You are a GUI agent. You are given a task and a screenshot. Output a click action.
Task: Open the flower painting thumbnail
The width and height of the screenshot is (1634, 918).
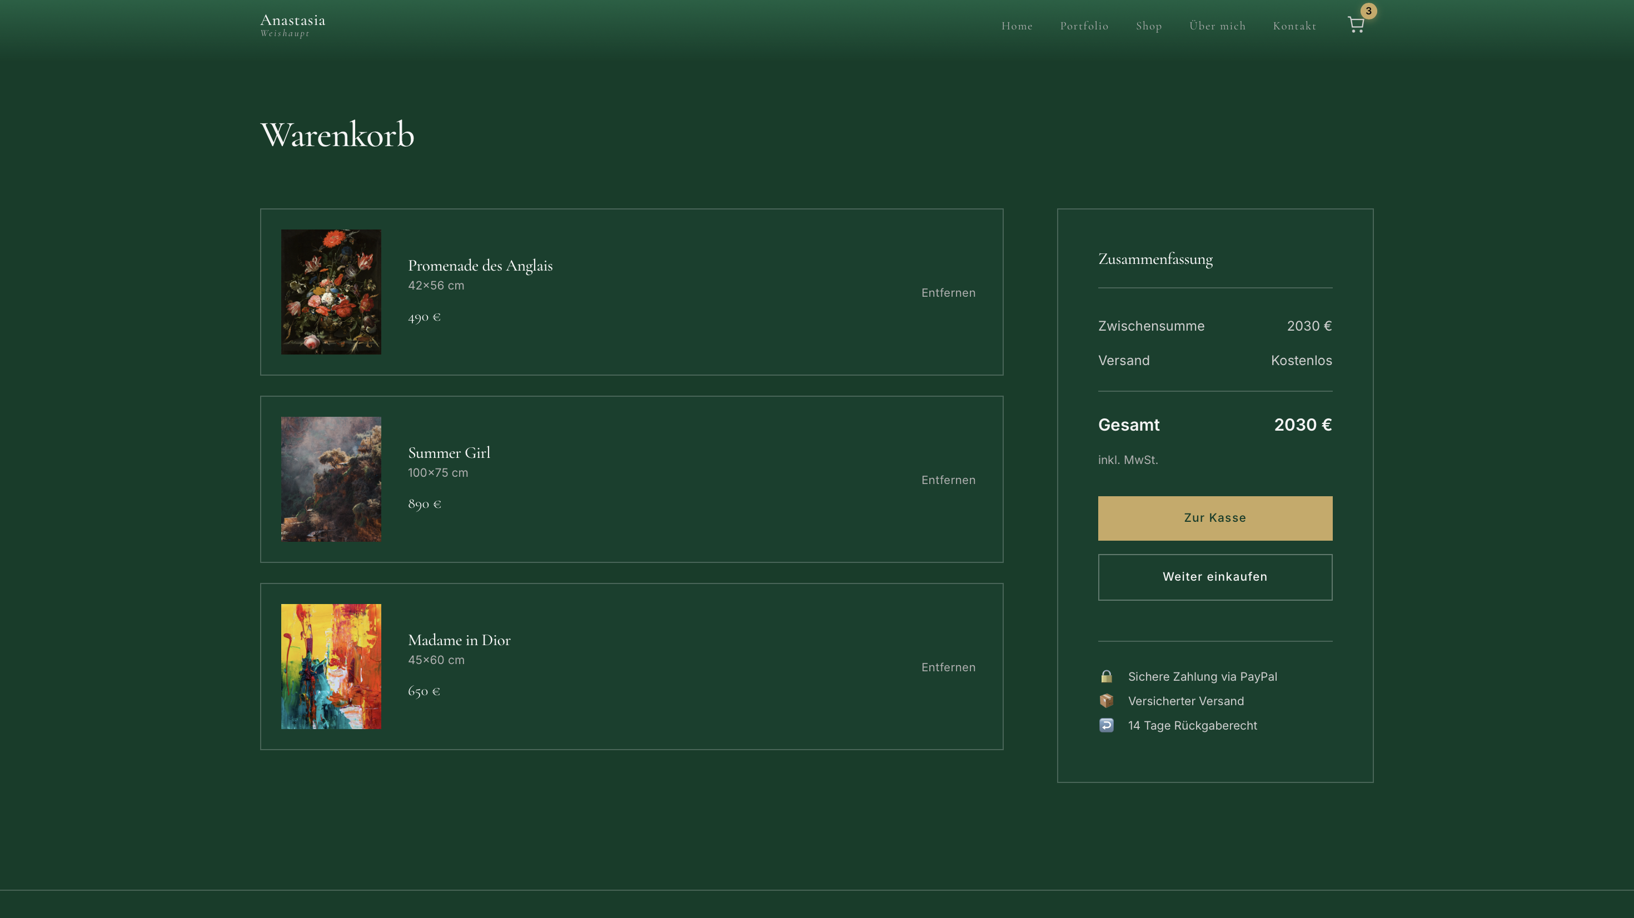pyautogui.click(x=331, y=292)
